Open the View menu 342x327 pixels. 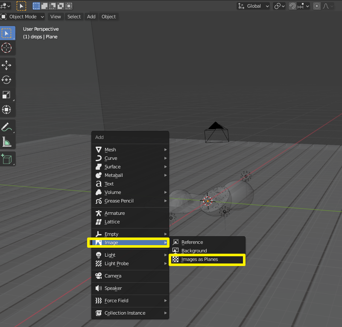pyautogui.click(x=56, y=17)
